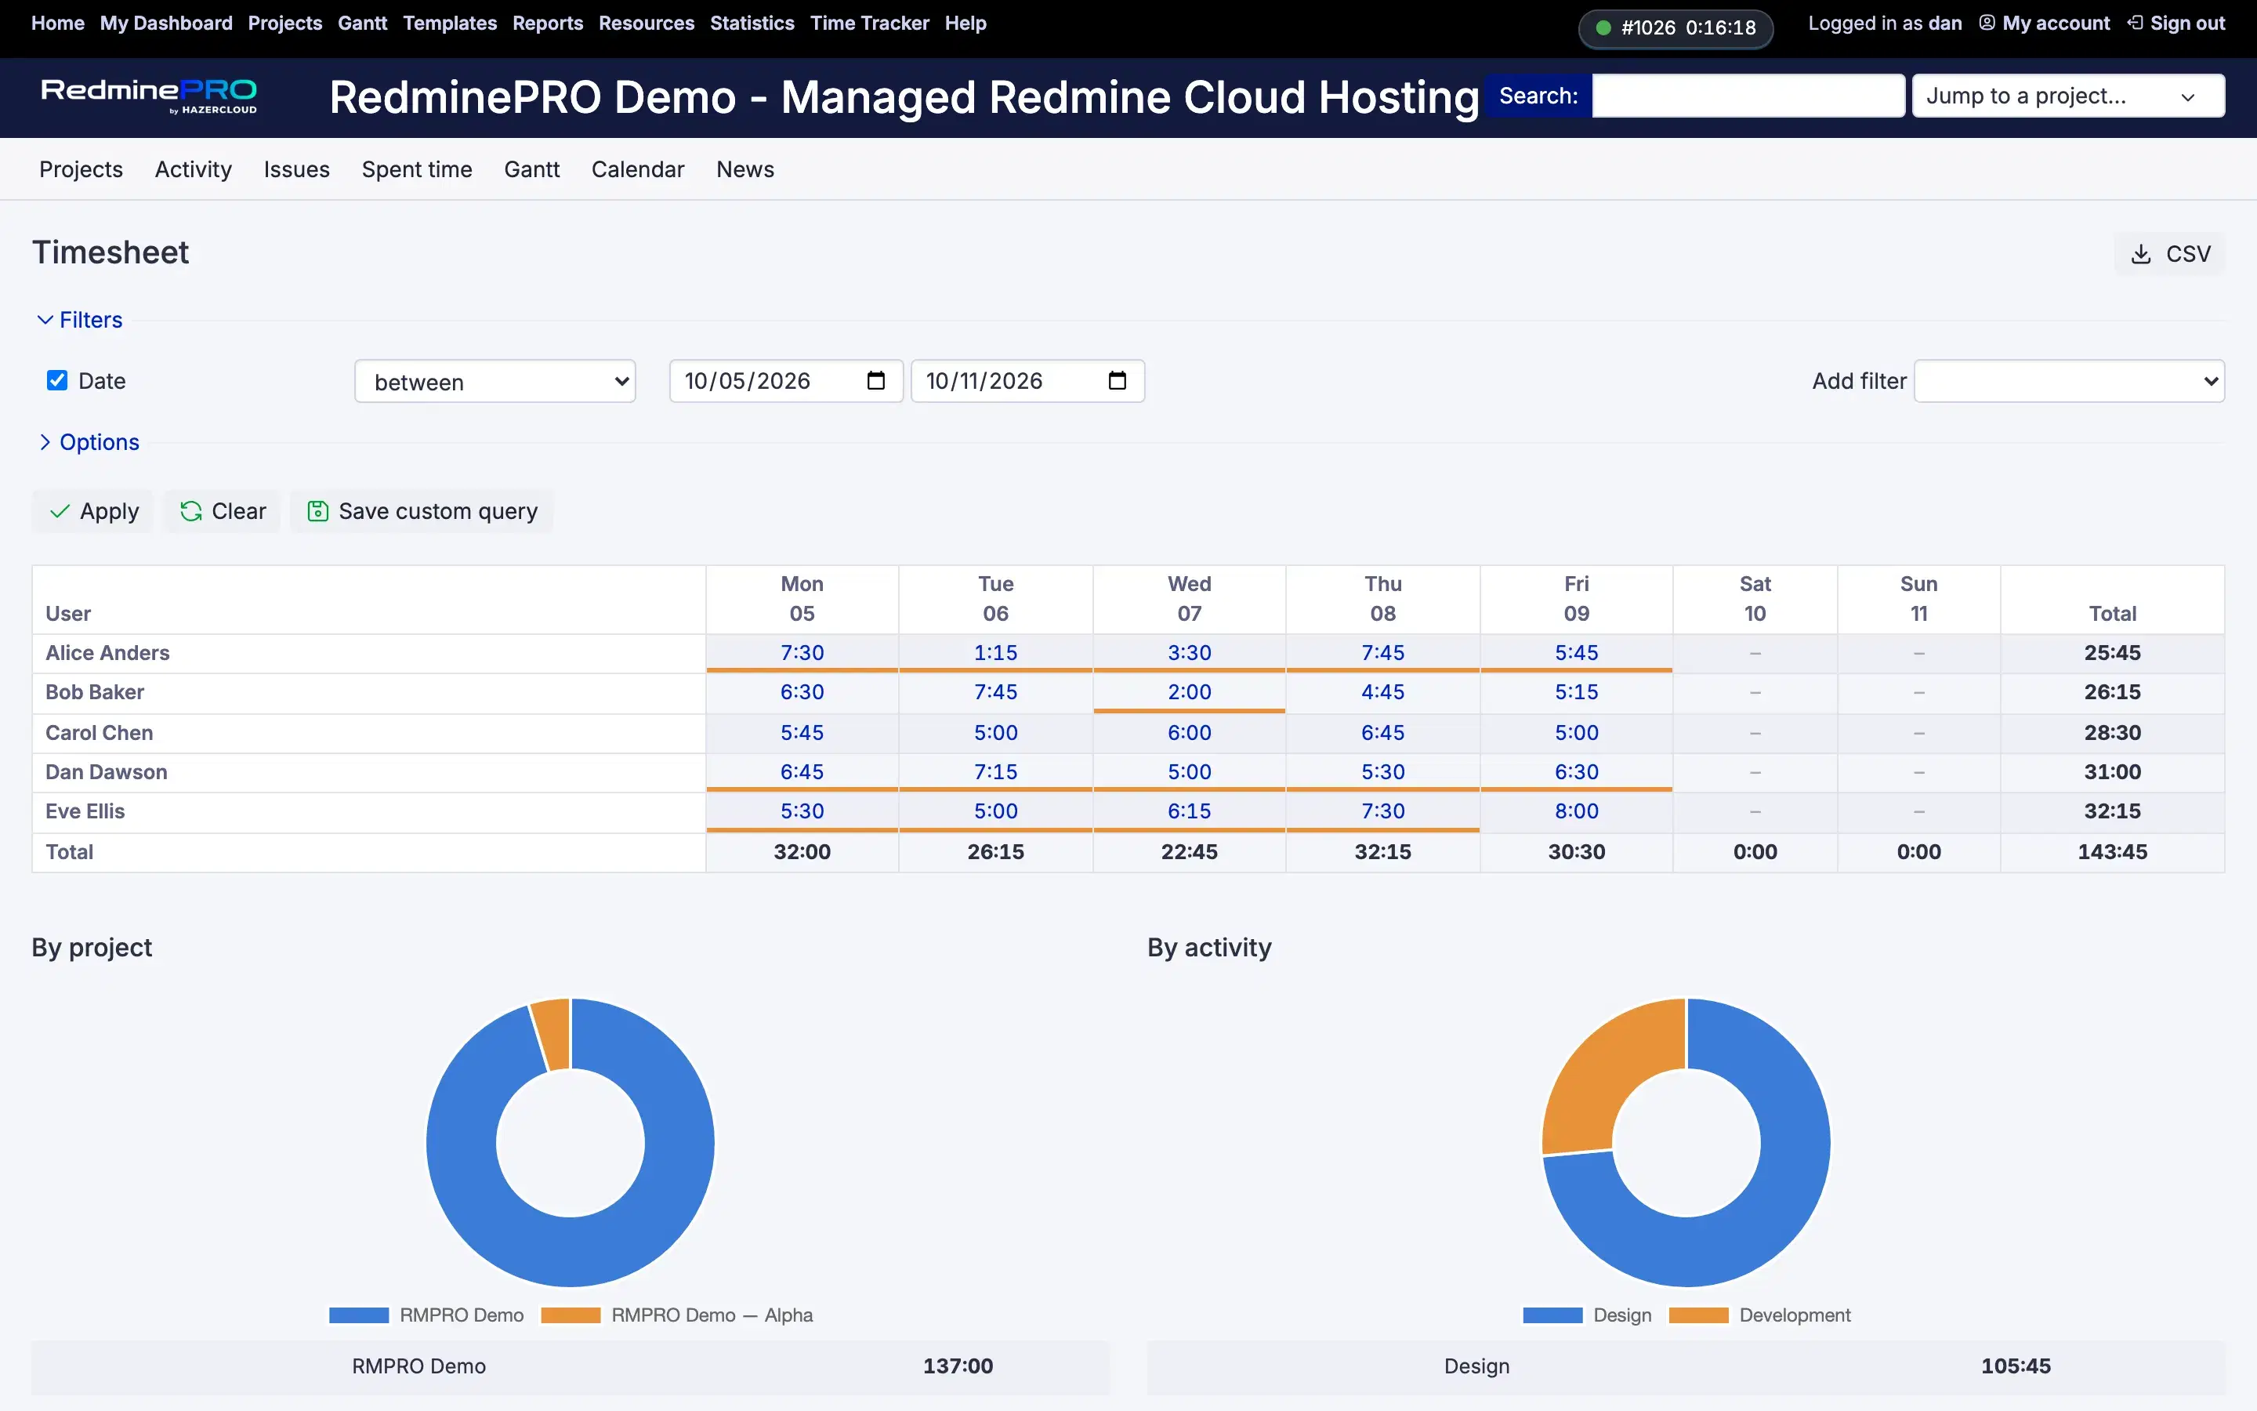
Task: Focus the Search input field
Action: click(1748, 95)
